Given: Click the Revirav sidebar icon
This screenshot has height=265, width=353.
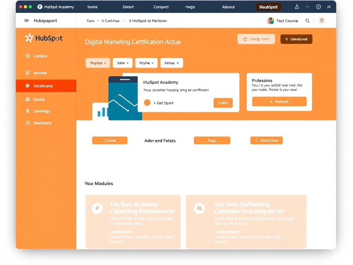Looking at the screenshot, I should [x=28, y=72].
